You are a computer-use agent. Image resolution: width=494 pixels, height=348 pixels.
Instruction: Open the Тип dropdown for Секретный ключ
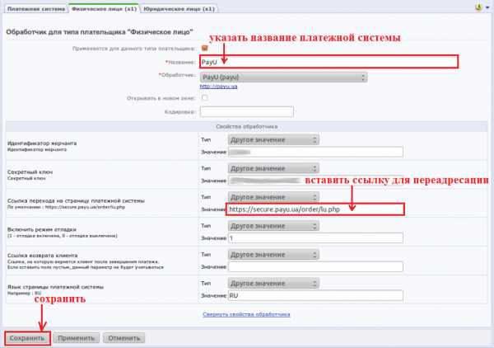(x=273, y=167)
